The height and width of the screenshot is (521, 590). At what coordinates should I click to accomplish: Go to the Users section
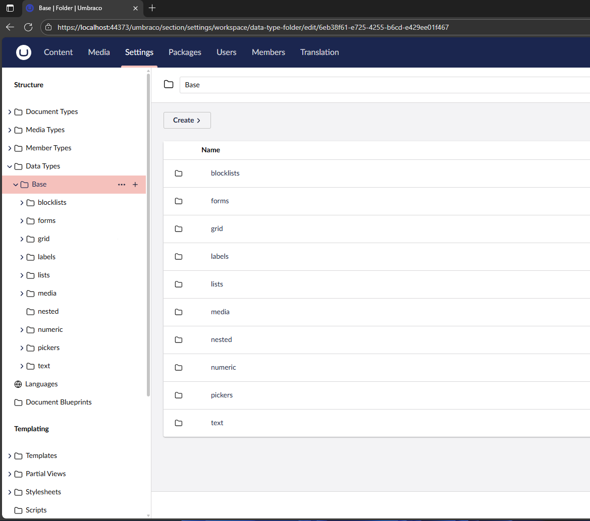(226, 52)
